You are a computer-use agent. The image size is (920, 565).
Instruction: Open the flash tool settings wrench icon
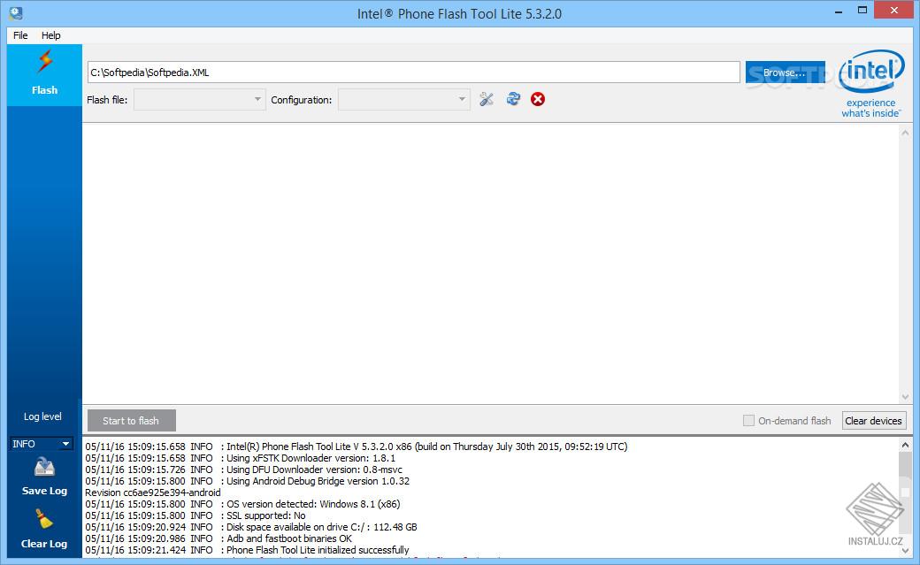click(486, 99)
